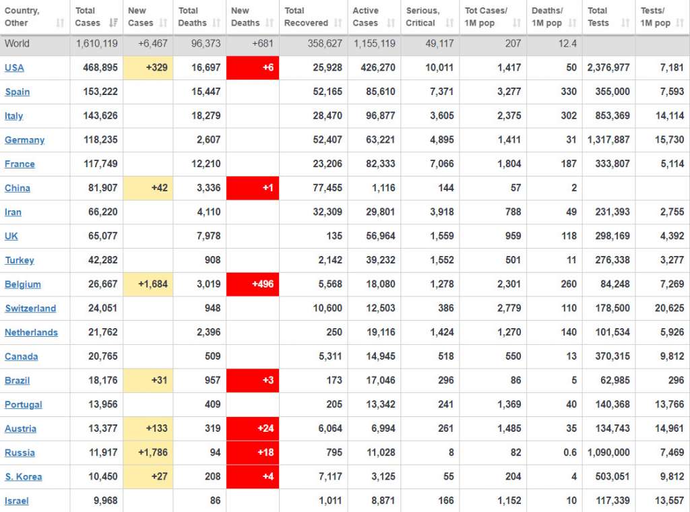Sort by Active Cases sort icon
This screenshot has height=512, width=690.
coord(391,23)
